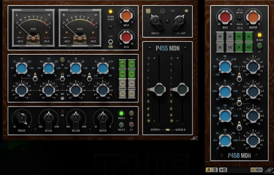The image size is (274, 175).
Task: Copy settings with the arrow-to-B button
Action: [x=223, y=170]
